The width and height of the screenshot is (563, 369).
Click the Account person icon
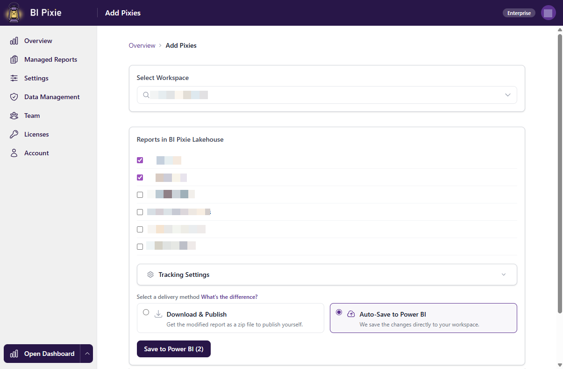click(14, 153)
